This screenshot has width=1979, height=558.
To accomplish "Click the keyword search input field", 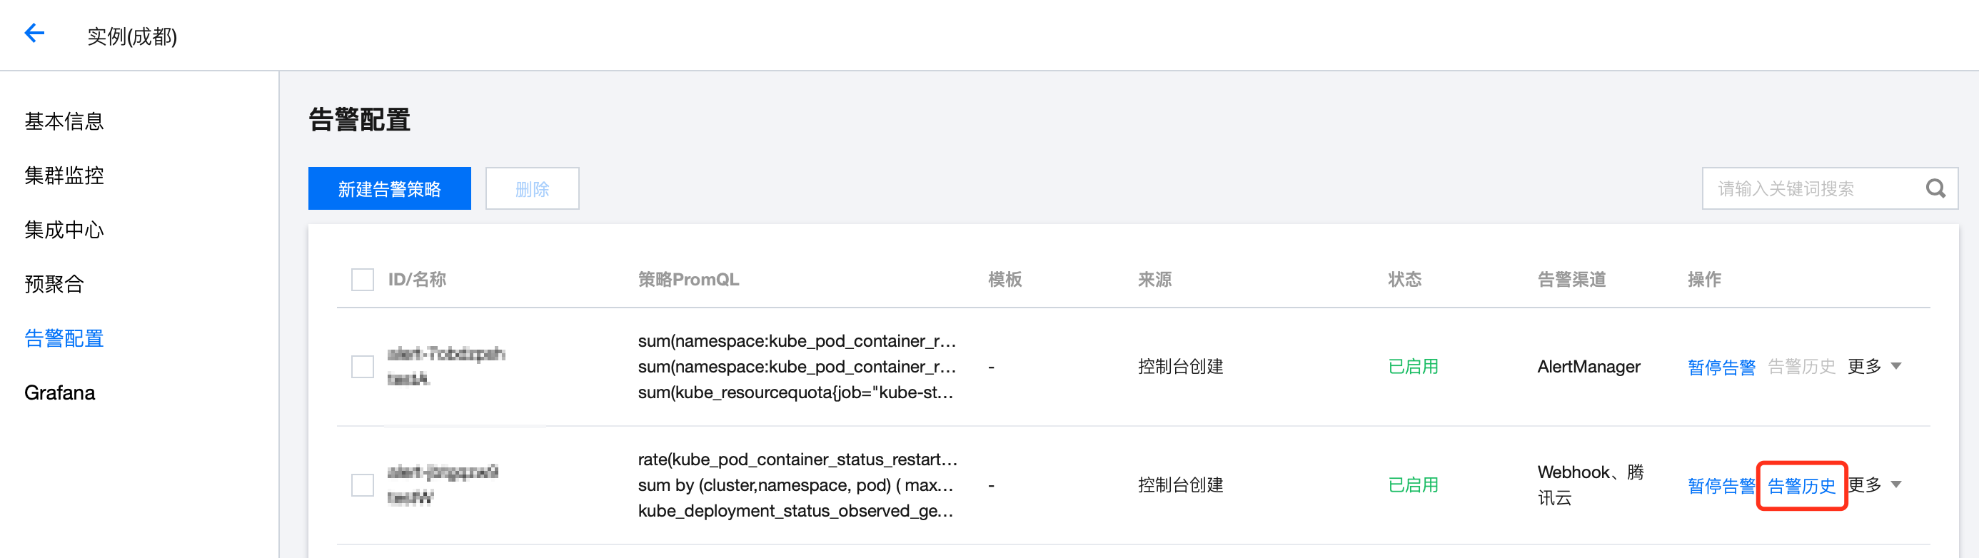I will point(1813,189).
